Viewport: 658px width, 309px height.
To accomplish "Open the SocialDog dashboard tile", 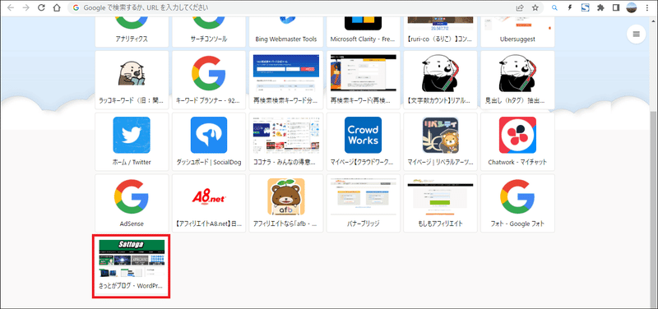I will [209, 141].
